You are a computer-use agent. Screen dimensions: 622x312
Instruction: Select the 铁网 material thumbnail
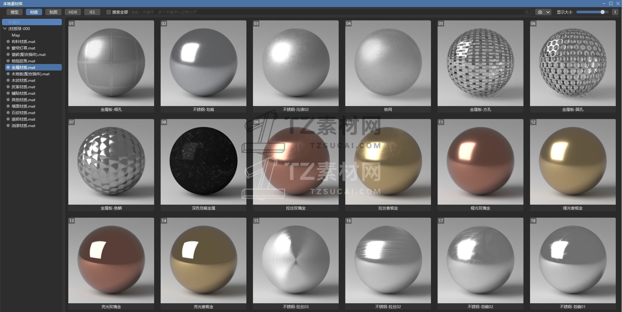click(x=388, y=63)
